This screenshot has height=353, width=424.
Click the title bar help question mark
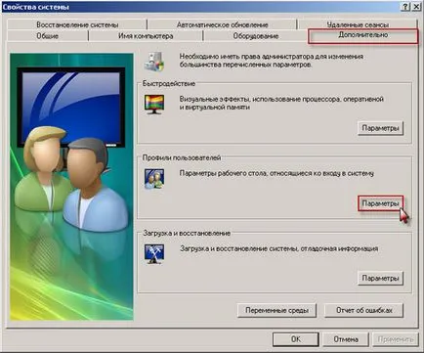tap(405, 7)
